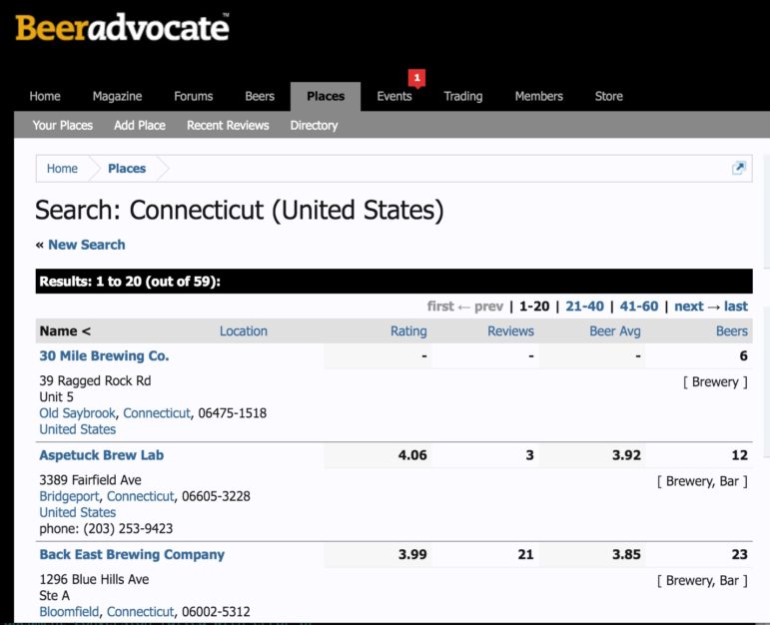Open Back East Brewing Company listing
770x625 pixels.
click(x=132, y=554)
